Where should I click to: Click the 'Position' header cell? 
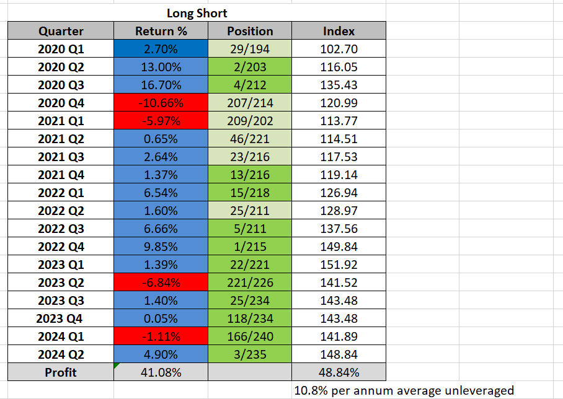pyautogui.click(x=250, y=31)
